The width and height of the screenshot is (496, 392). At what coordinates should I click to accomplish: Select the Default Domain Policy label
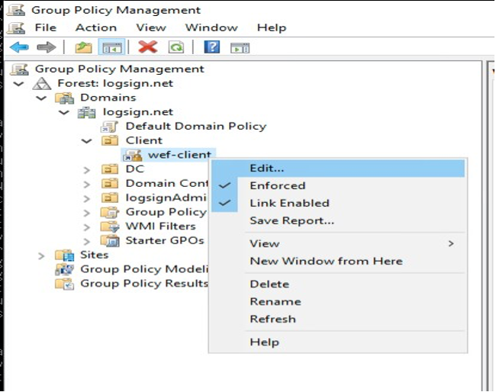coord(196,126)
